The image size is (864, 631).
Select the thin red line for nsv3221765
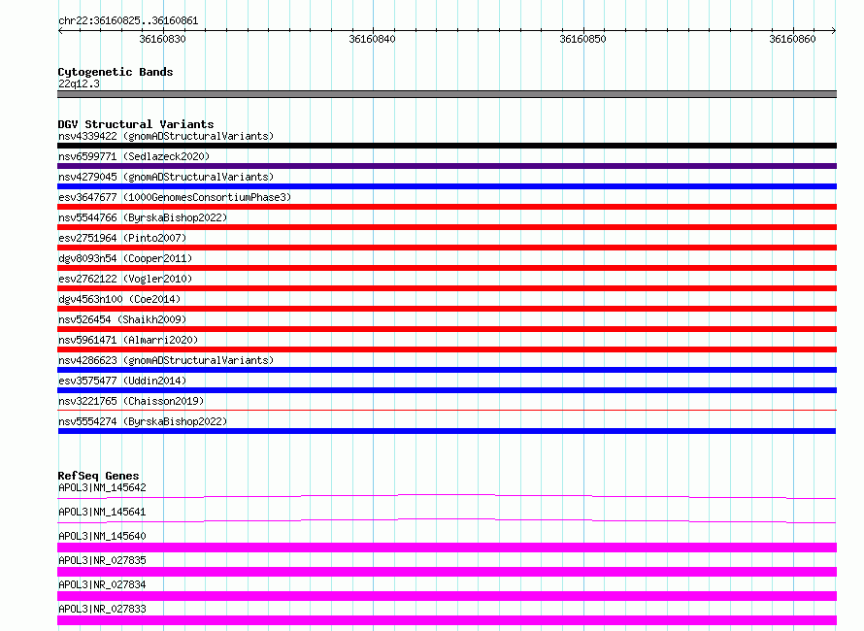(x=447, y=411)
